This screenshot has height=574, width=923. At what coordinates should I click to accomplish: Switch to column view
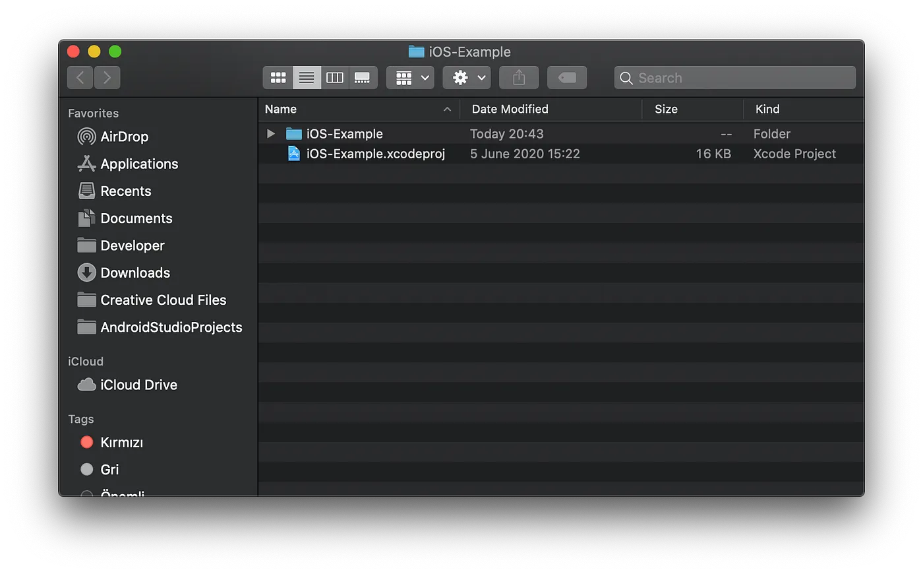click(335, 78)
